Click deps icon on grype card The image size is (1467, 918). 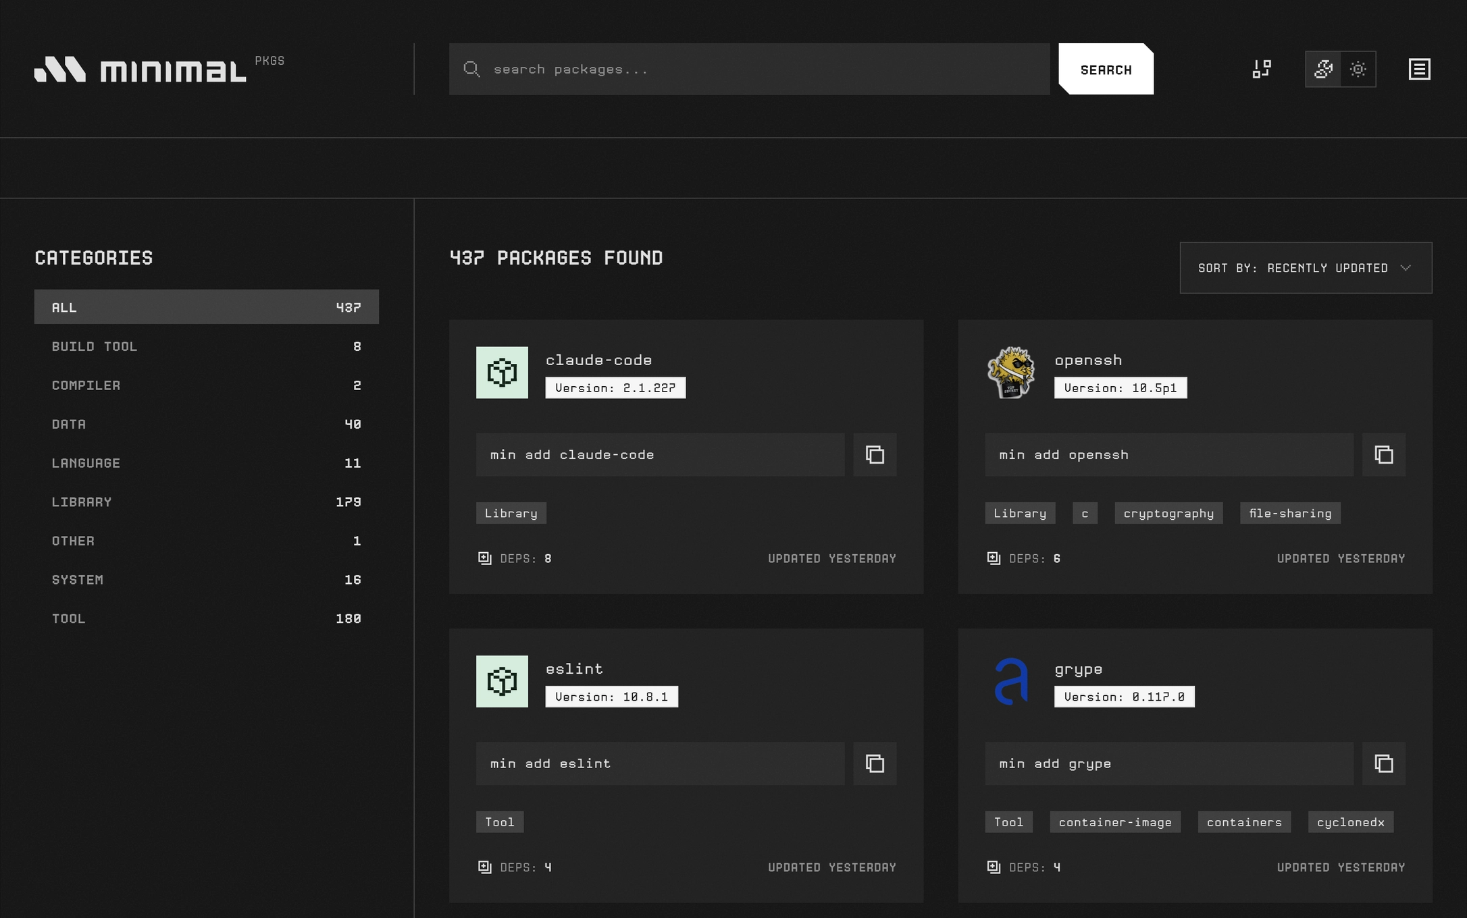click(994, 867)
